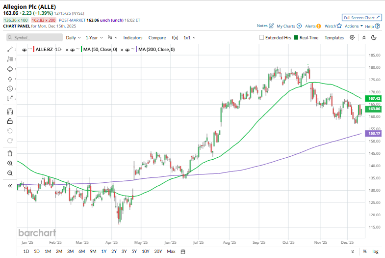Click the lock drawings icon
385x258 pixels.
10,121
